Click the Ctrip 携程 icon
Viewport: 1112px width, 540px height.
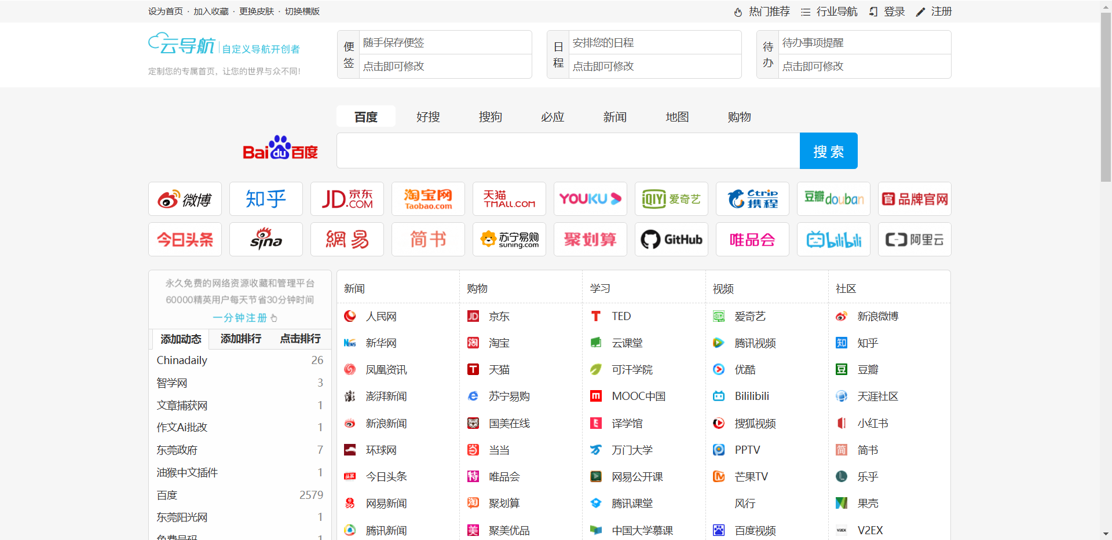(752, 199)
